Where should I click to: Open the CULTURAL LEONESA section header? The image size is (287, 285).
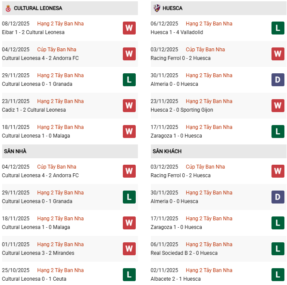(38, 8)
